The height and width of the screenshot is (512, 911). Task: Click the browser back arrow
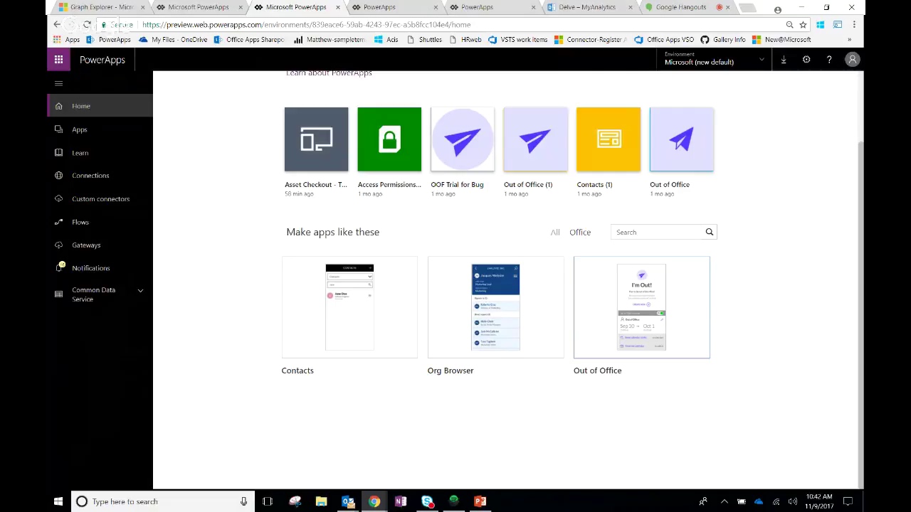pyautogui.click(x=57, y=24)
